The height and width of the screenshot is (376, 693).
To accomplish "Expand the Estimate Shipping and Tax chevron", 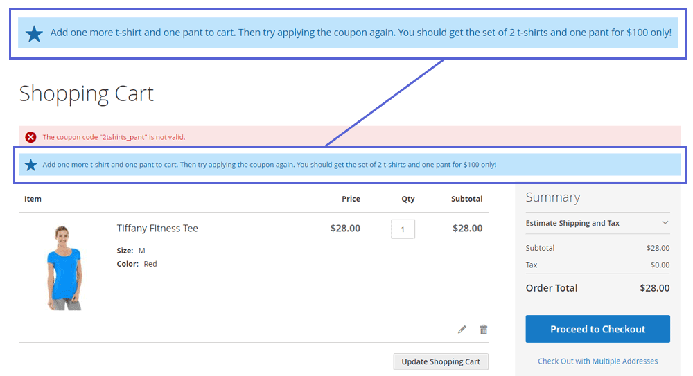I will click(665, 223).
